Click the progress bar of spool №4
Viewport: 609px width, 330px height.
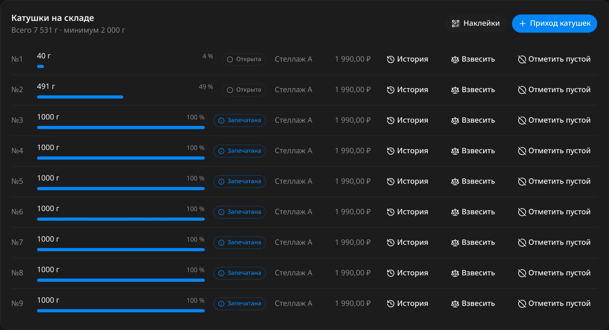click(121, 158)
